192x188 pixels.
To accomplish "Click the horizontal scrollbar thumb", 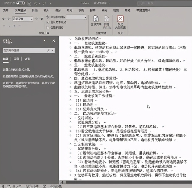I will point(64,182).
